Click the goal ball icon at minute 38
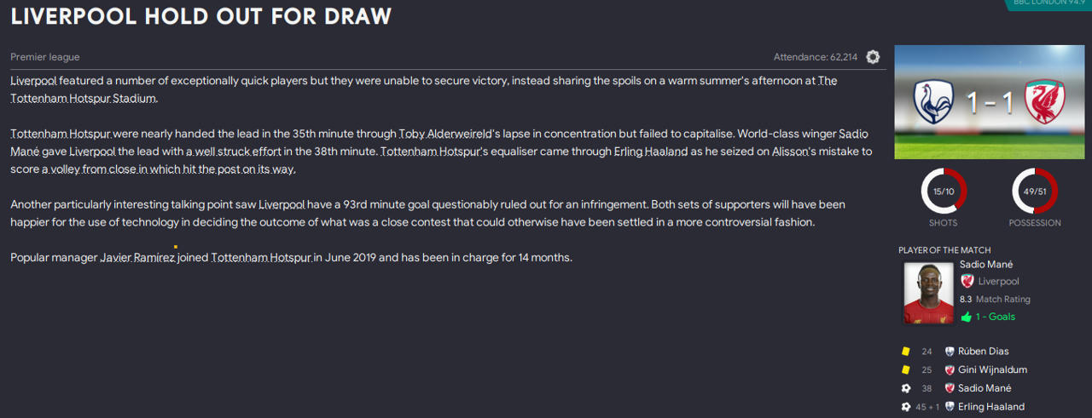Image resolution: width=1092 pixels, height=418 pixels. (x=905, y=389)
